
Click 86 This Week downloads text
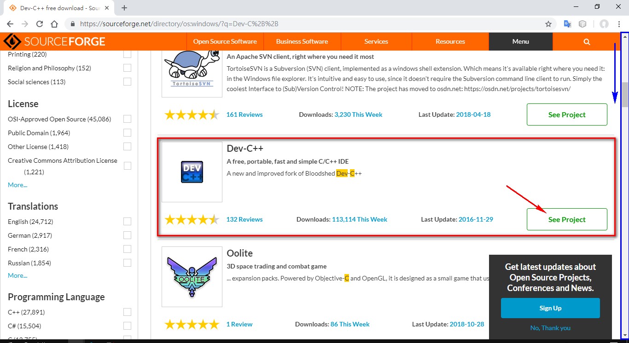[350, 324]
